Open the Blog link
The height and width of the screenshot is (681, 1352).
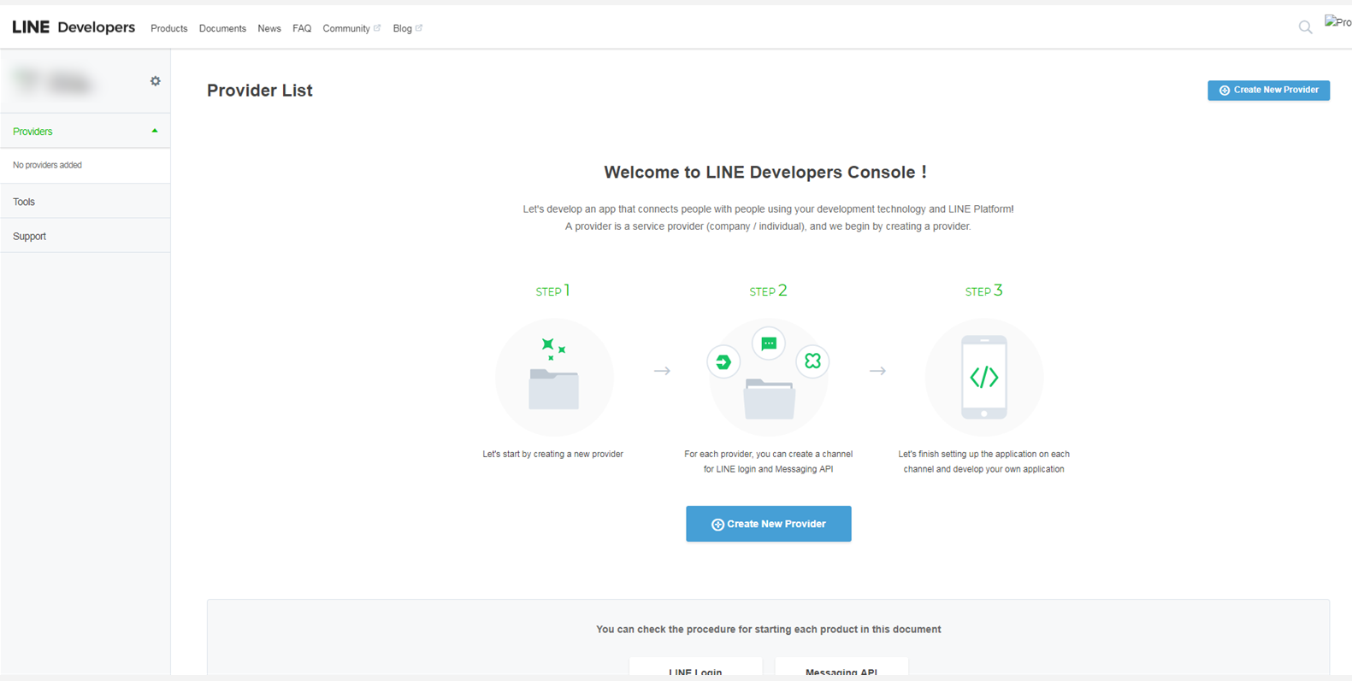(402, 28)
